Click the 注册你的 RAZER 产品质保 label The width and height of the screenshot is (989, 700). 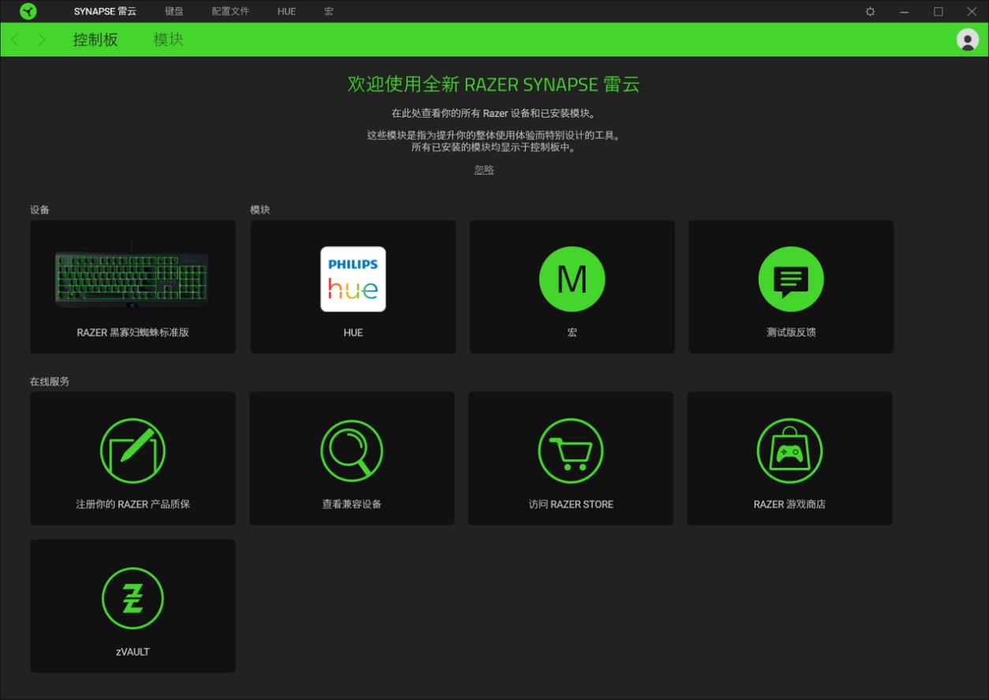133,503
